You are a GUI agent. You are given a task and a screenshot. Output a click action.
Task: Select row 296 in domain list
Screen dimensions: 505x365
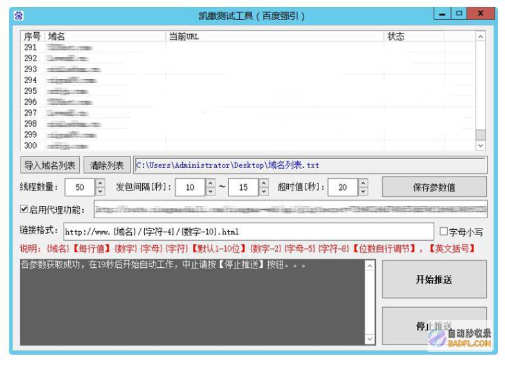pos(248,102)
